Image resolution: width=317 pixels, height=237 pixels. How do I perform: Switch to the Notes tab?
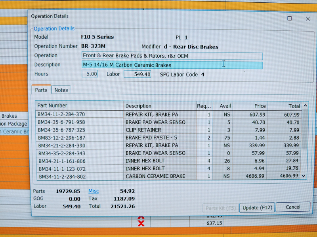61,90
